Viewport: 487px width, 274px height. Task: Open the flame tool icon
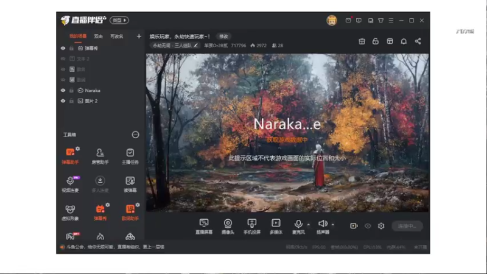(x=100, y=236)
